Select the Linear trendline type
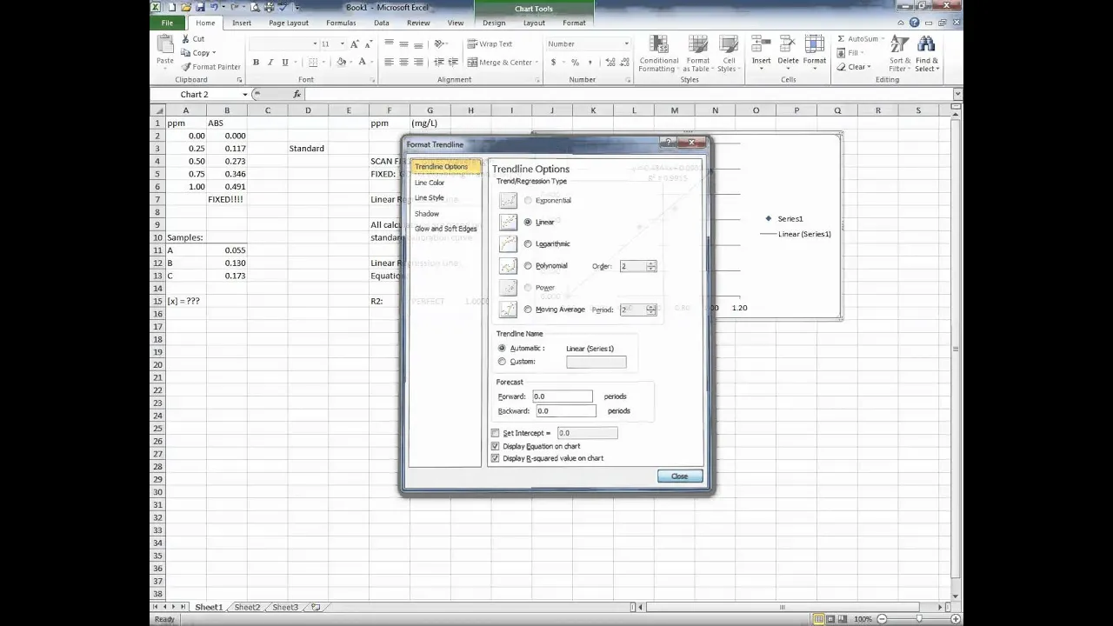Image resolution: width=1113 pixels, height=626 pixels. [x=528, y=223]
